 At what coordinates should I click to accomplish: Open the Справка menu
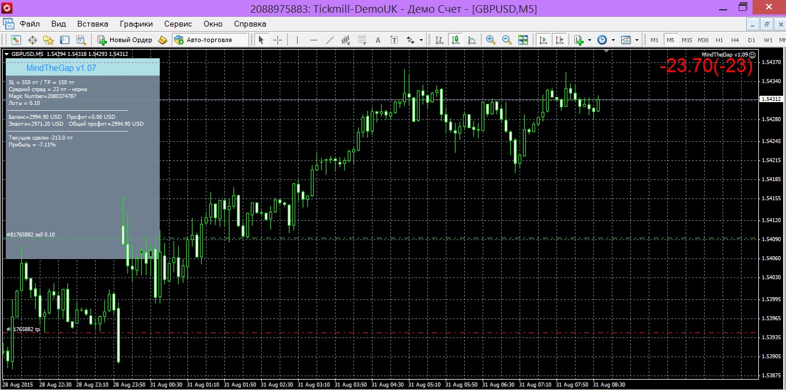click(250, 24)
